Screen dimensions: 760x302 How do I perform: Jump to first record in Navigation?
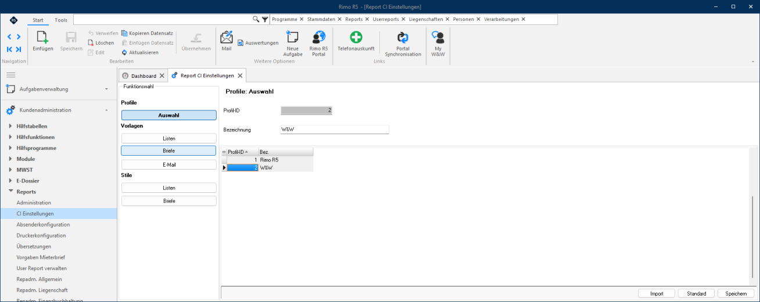(x=10, y=49)
